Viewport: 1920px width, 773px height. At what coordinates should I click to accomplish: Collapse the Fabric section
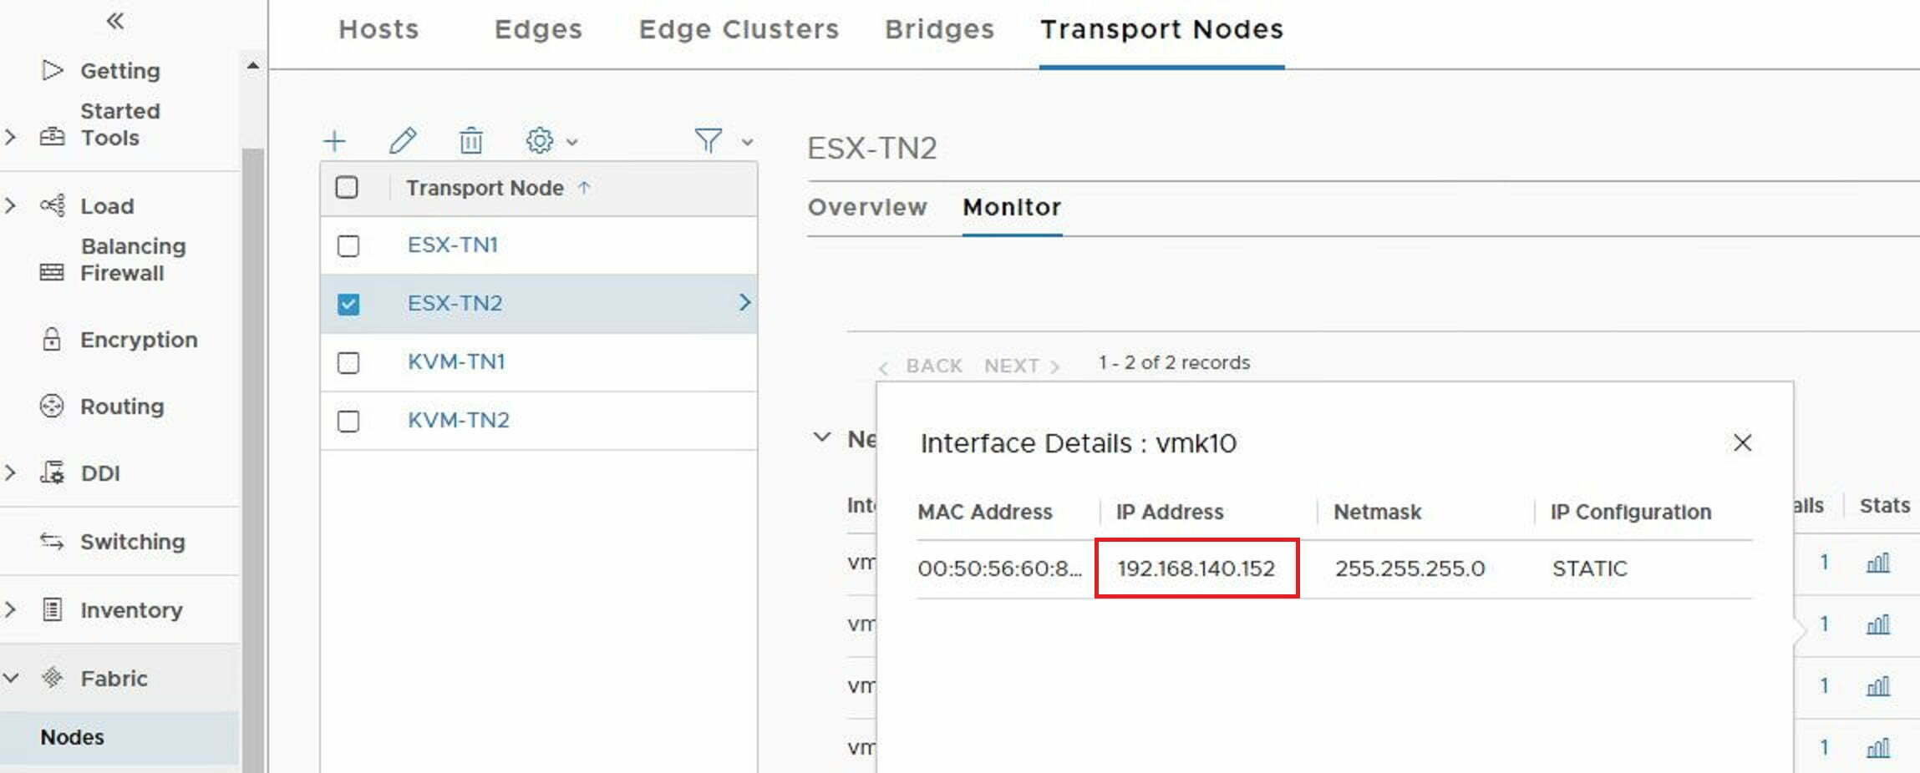(x=11, y=678)
